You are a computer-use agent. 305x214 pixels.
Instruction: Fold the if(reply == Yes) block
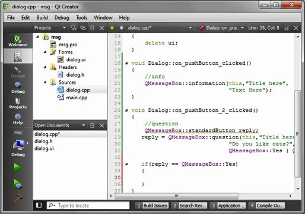coord(126,164)
